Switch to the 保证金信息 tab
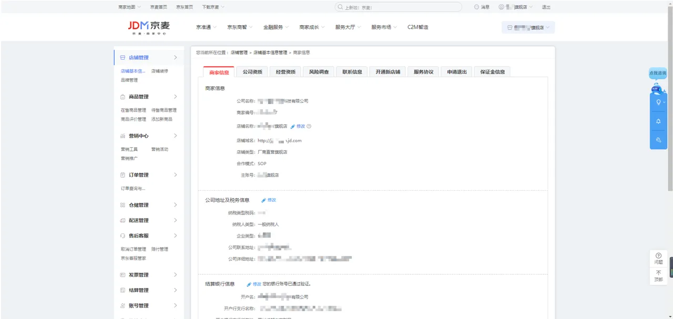This screenshot has height=319, width=673. [491, 71]
